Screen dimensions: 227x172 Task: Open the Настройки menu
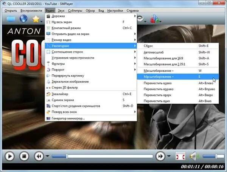[115, 11]
